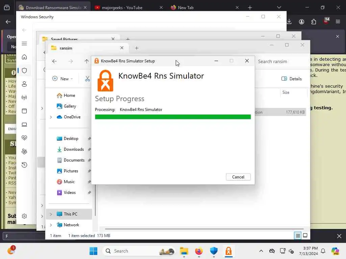The height and width of the screenshot is (259, 346).
Task: Expand the This PC tree node
Action: click(x=51, y=214)
